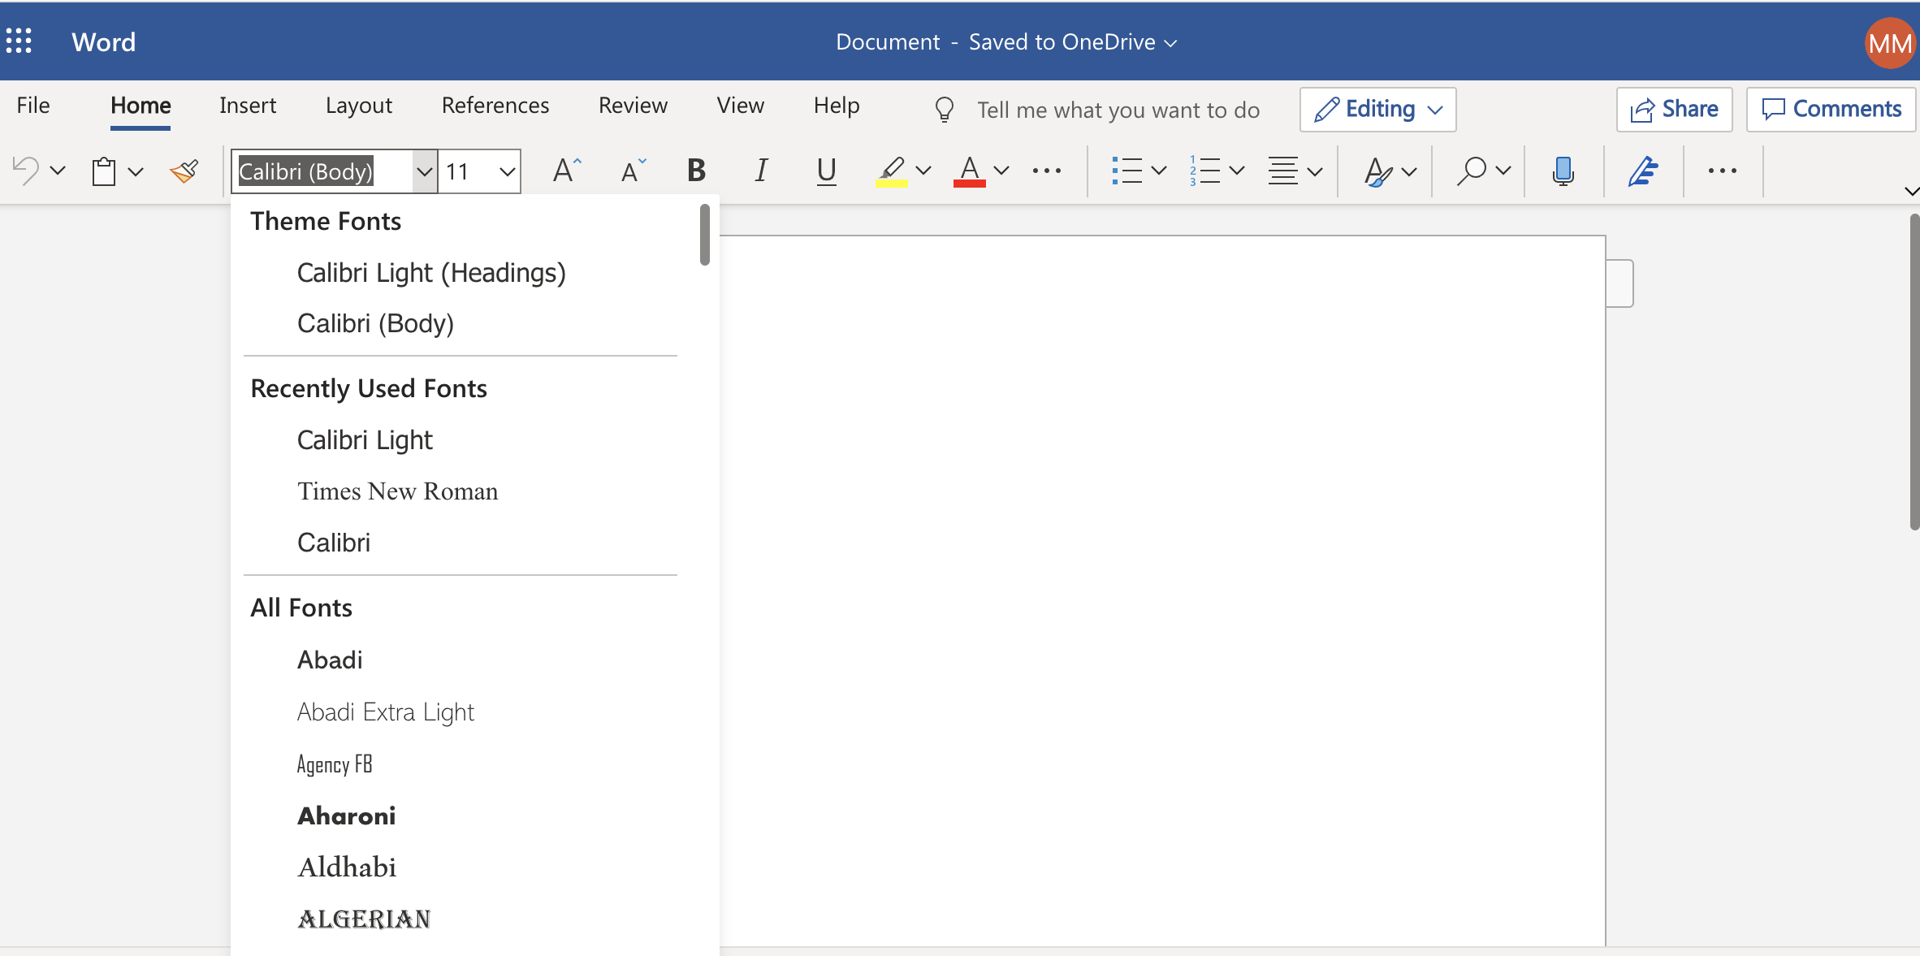Choose Times New Roman from font list

(397, 491)
